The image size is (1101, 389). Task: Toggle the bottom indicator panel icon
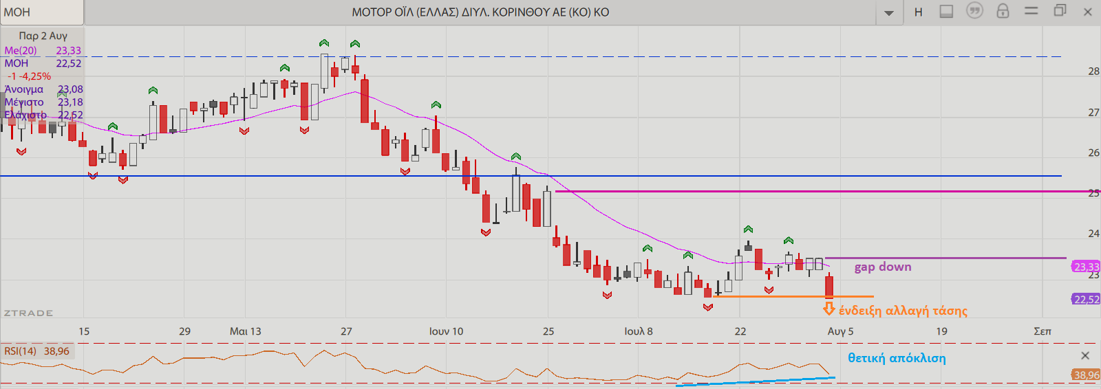[x=946, y=12]
